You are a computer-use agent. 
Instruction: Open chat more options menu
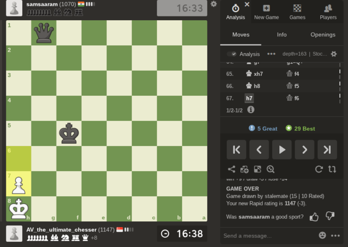click(x=335, y=235)
